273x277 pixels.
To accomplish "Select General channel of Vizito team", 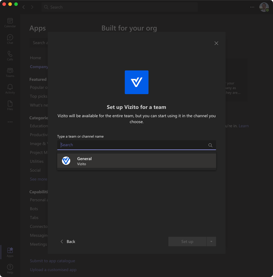I will [x=136, y=161].
